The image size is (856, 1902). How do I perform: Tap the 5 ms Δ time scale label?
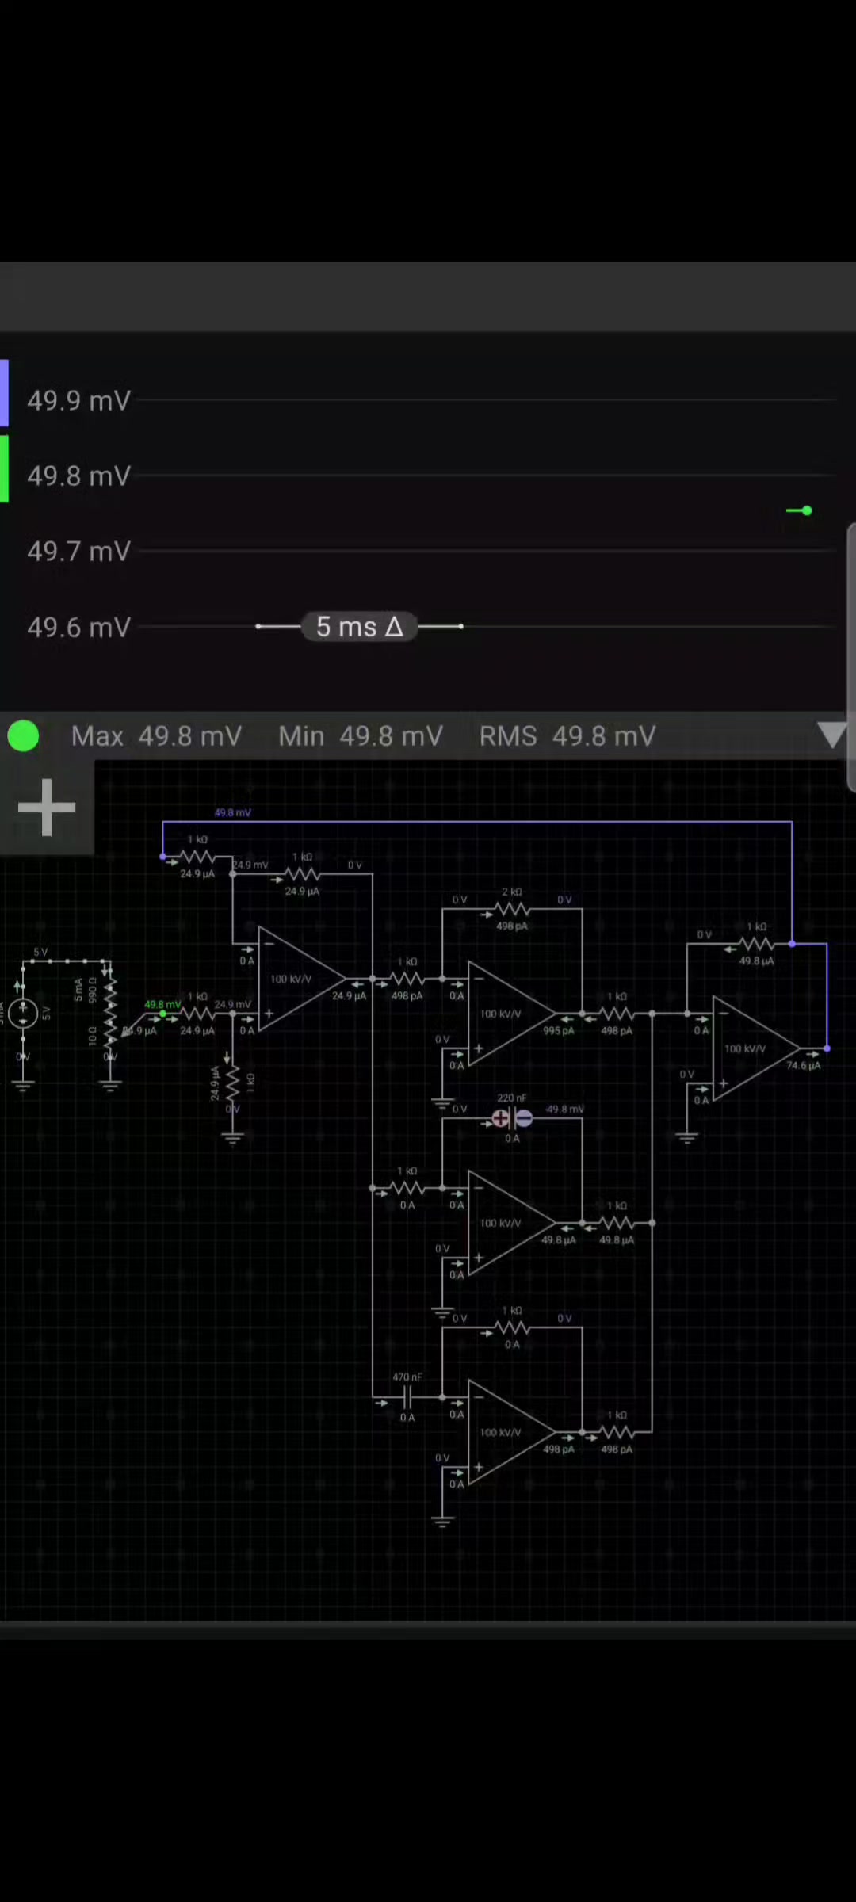tap(360, 627)
